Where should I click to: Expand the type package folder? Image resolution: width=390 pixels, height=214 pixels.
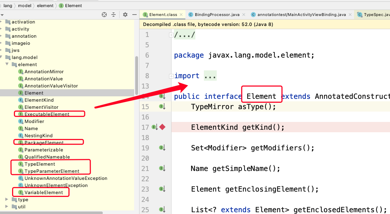(x=7, y=199)
